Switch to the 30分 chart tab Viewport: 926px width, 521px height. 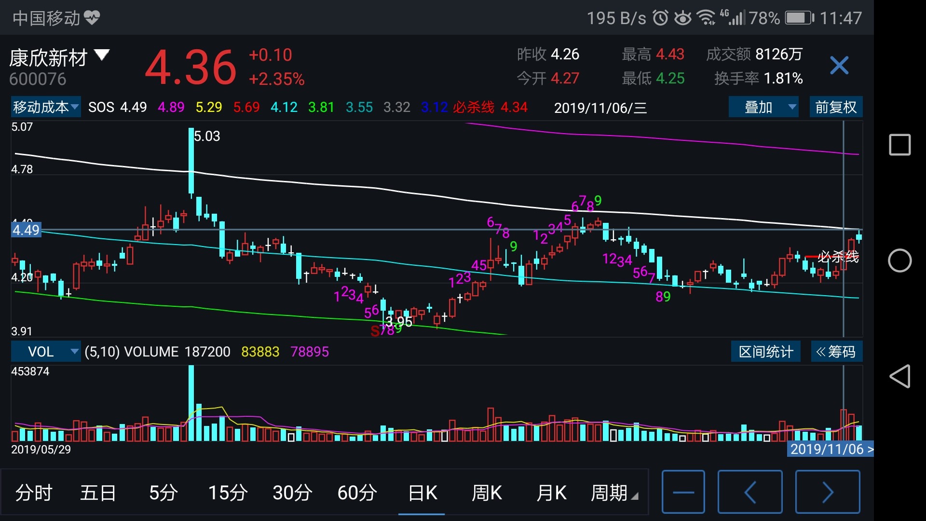tap(292, 493)
